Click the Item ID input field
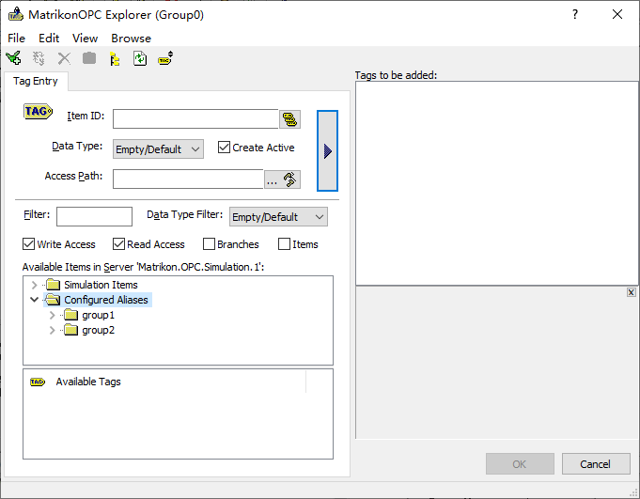The height and width of the screenshot is (499, 640). pyautogui.click(x=195, y=118)
